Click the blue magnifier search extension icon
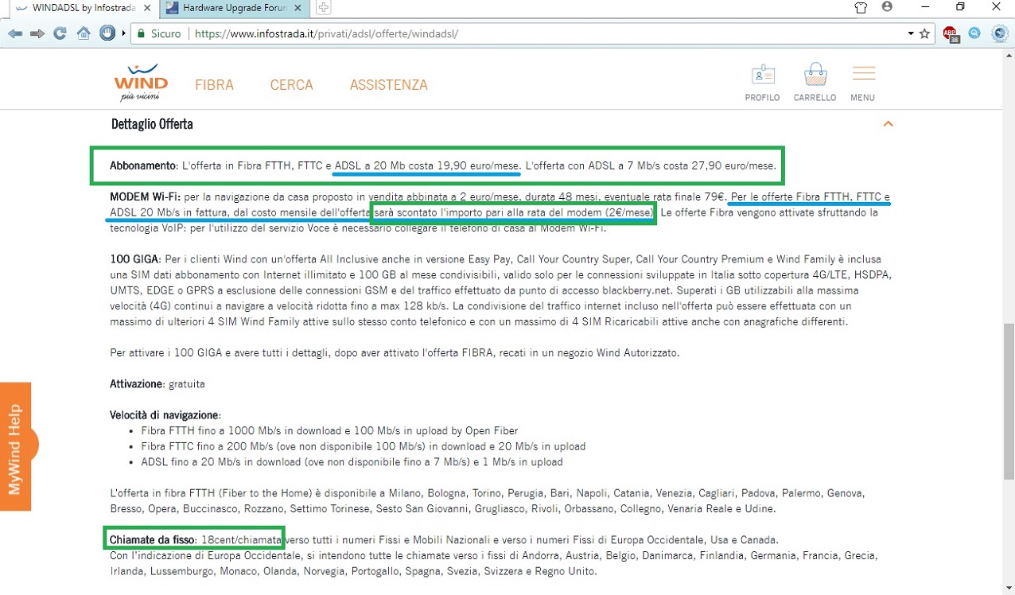The width and height of the screenshot is (1015, 595). [974, 34]
